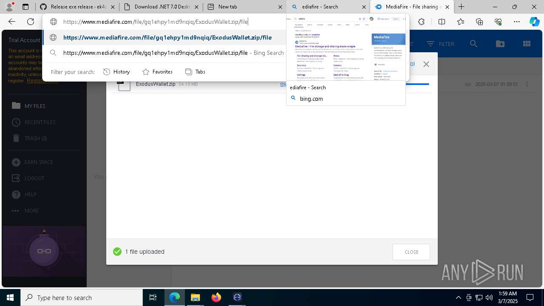The width and height of the screenshot is (544, 306).
Task: Open the Settings and more ellipsis
Action: (x=517, y=22)
